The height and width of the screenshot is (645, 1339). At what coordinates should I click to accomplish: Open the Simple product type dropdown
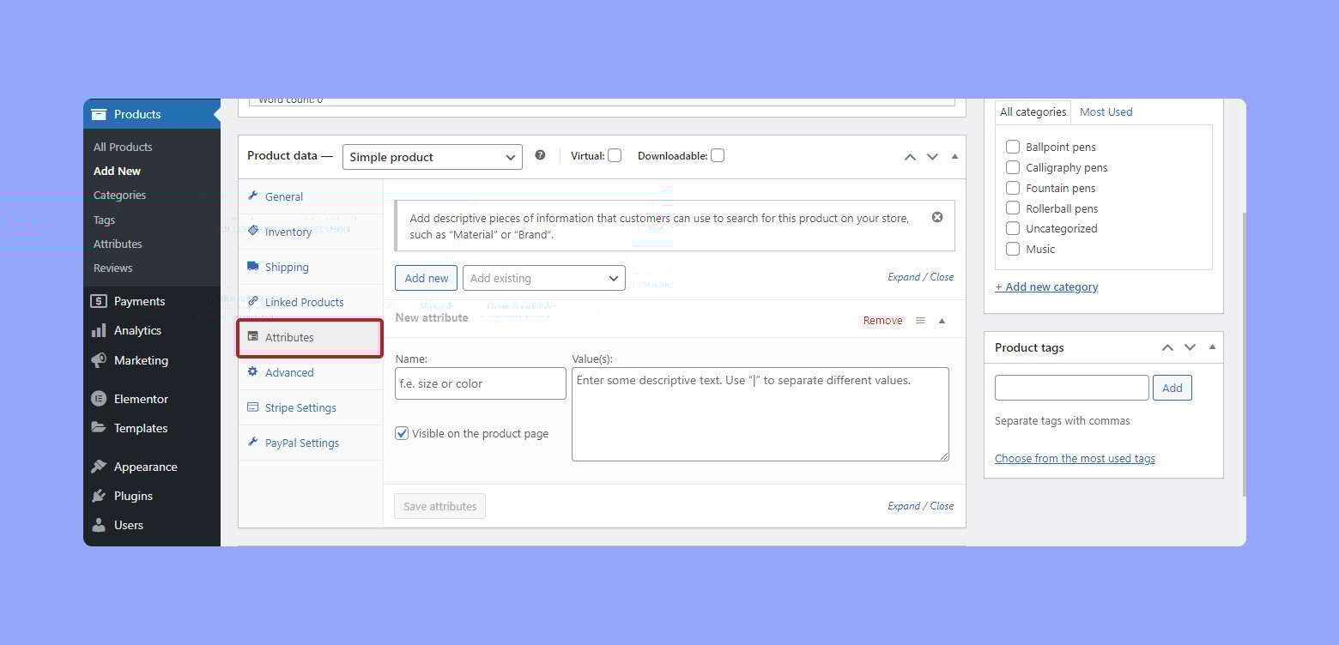click(432, 157)
